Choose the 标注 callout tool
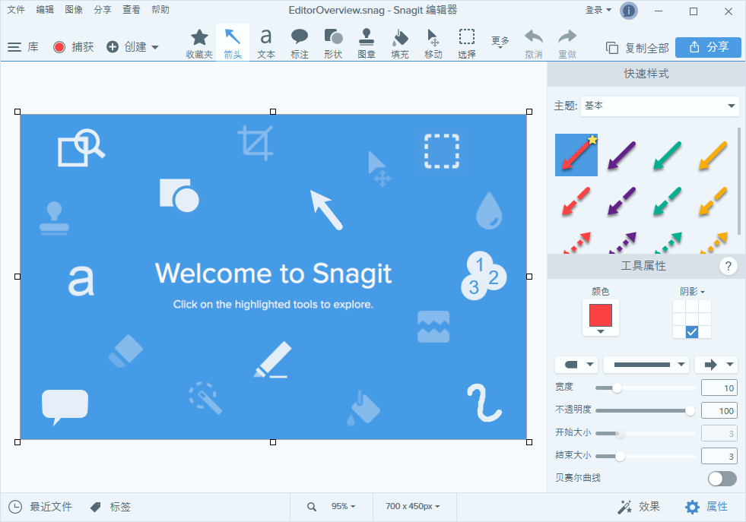 point(300,43)
